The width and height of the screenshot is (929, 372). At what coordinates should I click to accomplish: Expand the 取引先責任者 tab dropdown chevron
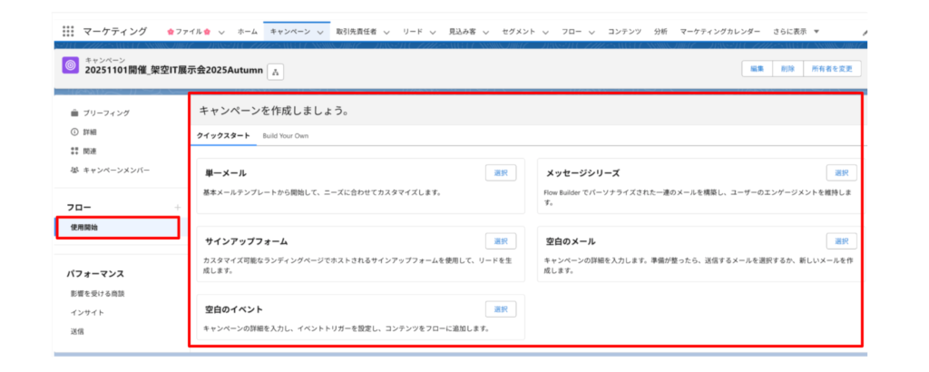click(x=386, y=32)
